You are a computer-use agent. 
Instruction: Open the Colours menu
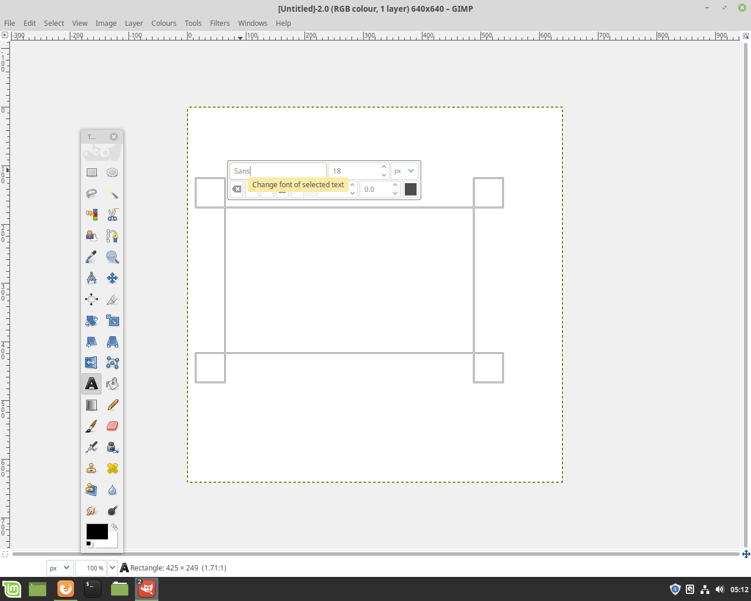click(x=164, y=23)
